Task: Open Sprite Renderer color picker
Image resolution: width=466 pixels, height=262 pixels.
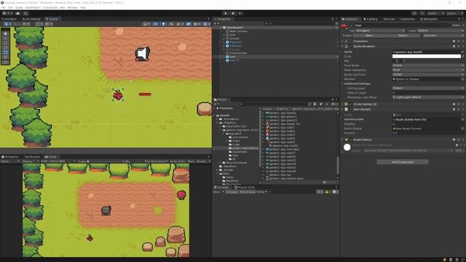Action: 427,56
